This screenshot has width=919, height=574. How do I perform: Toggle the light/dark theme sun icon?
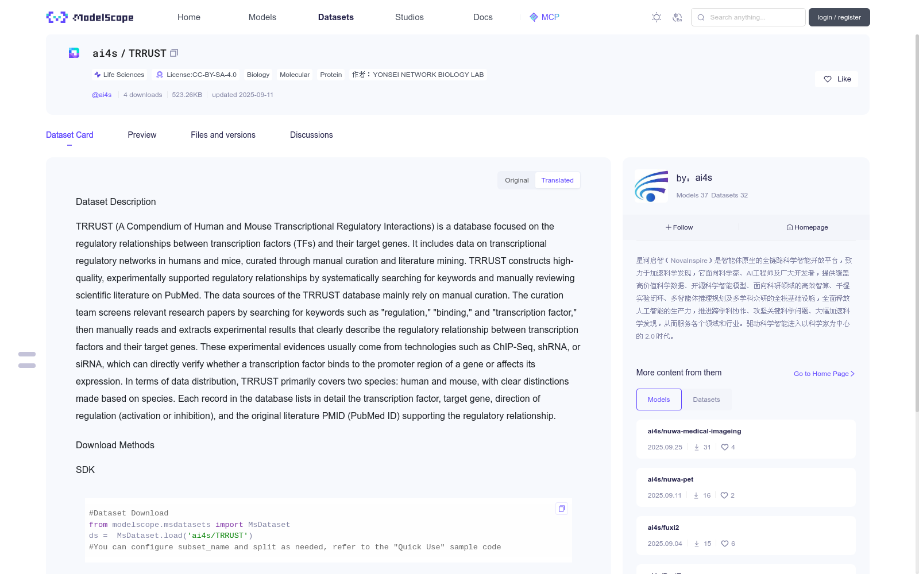(657, 17)
